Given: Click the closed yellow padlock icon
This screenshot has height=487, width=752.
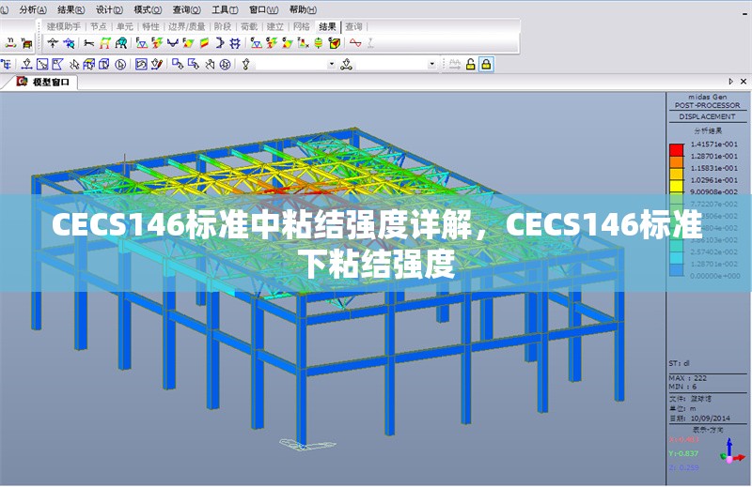Looking at the screenshot, I should coord(486,64).
